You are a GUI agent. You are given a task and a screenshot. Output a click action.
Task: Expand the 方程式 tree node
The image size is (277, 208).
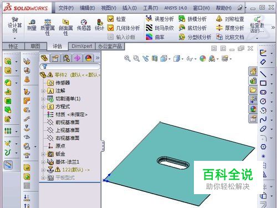coord(43,106)
